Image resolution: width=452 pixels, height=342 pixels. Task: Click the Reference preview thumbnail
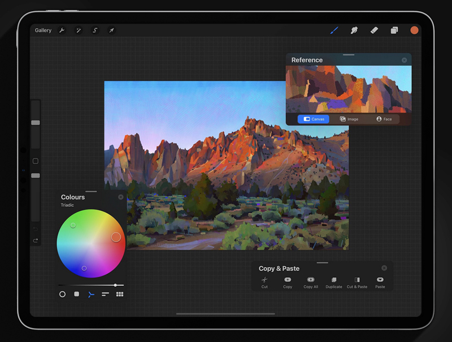[x=349, y=89]
